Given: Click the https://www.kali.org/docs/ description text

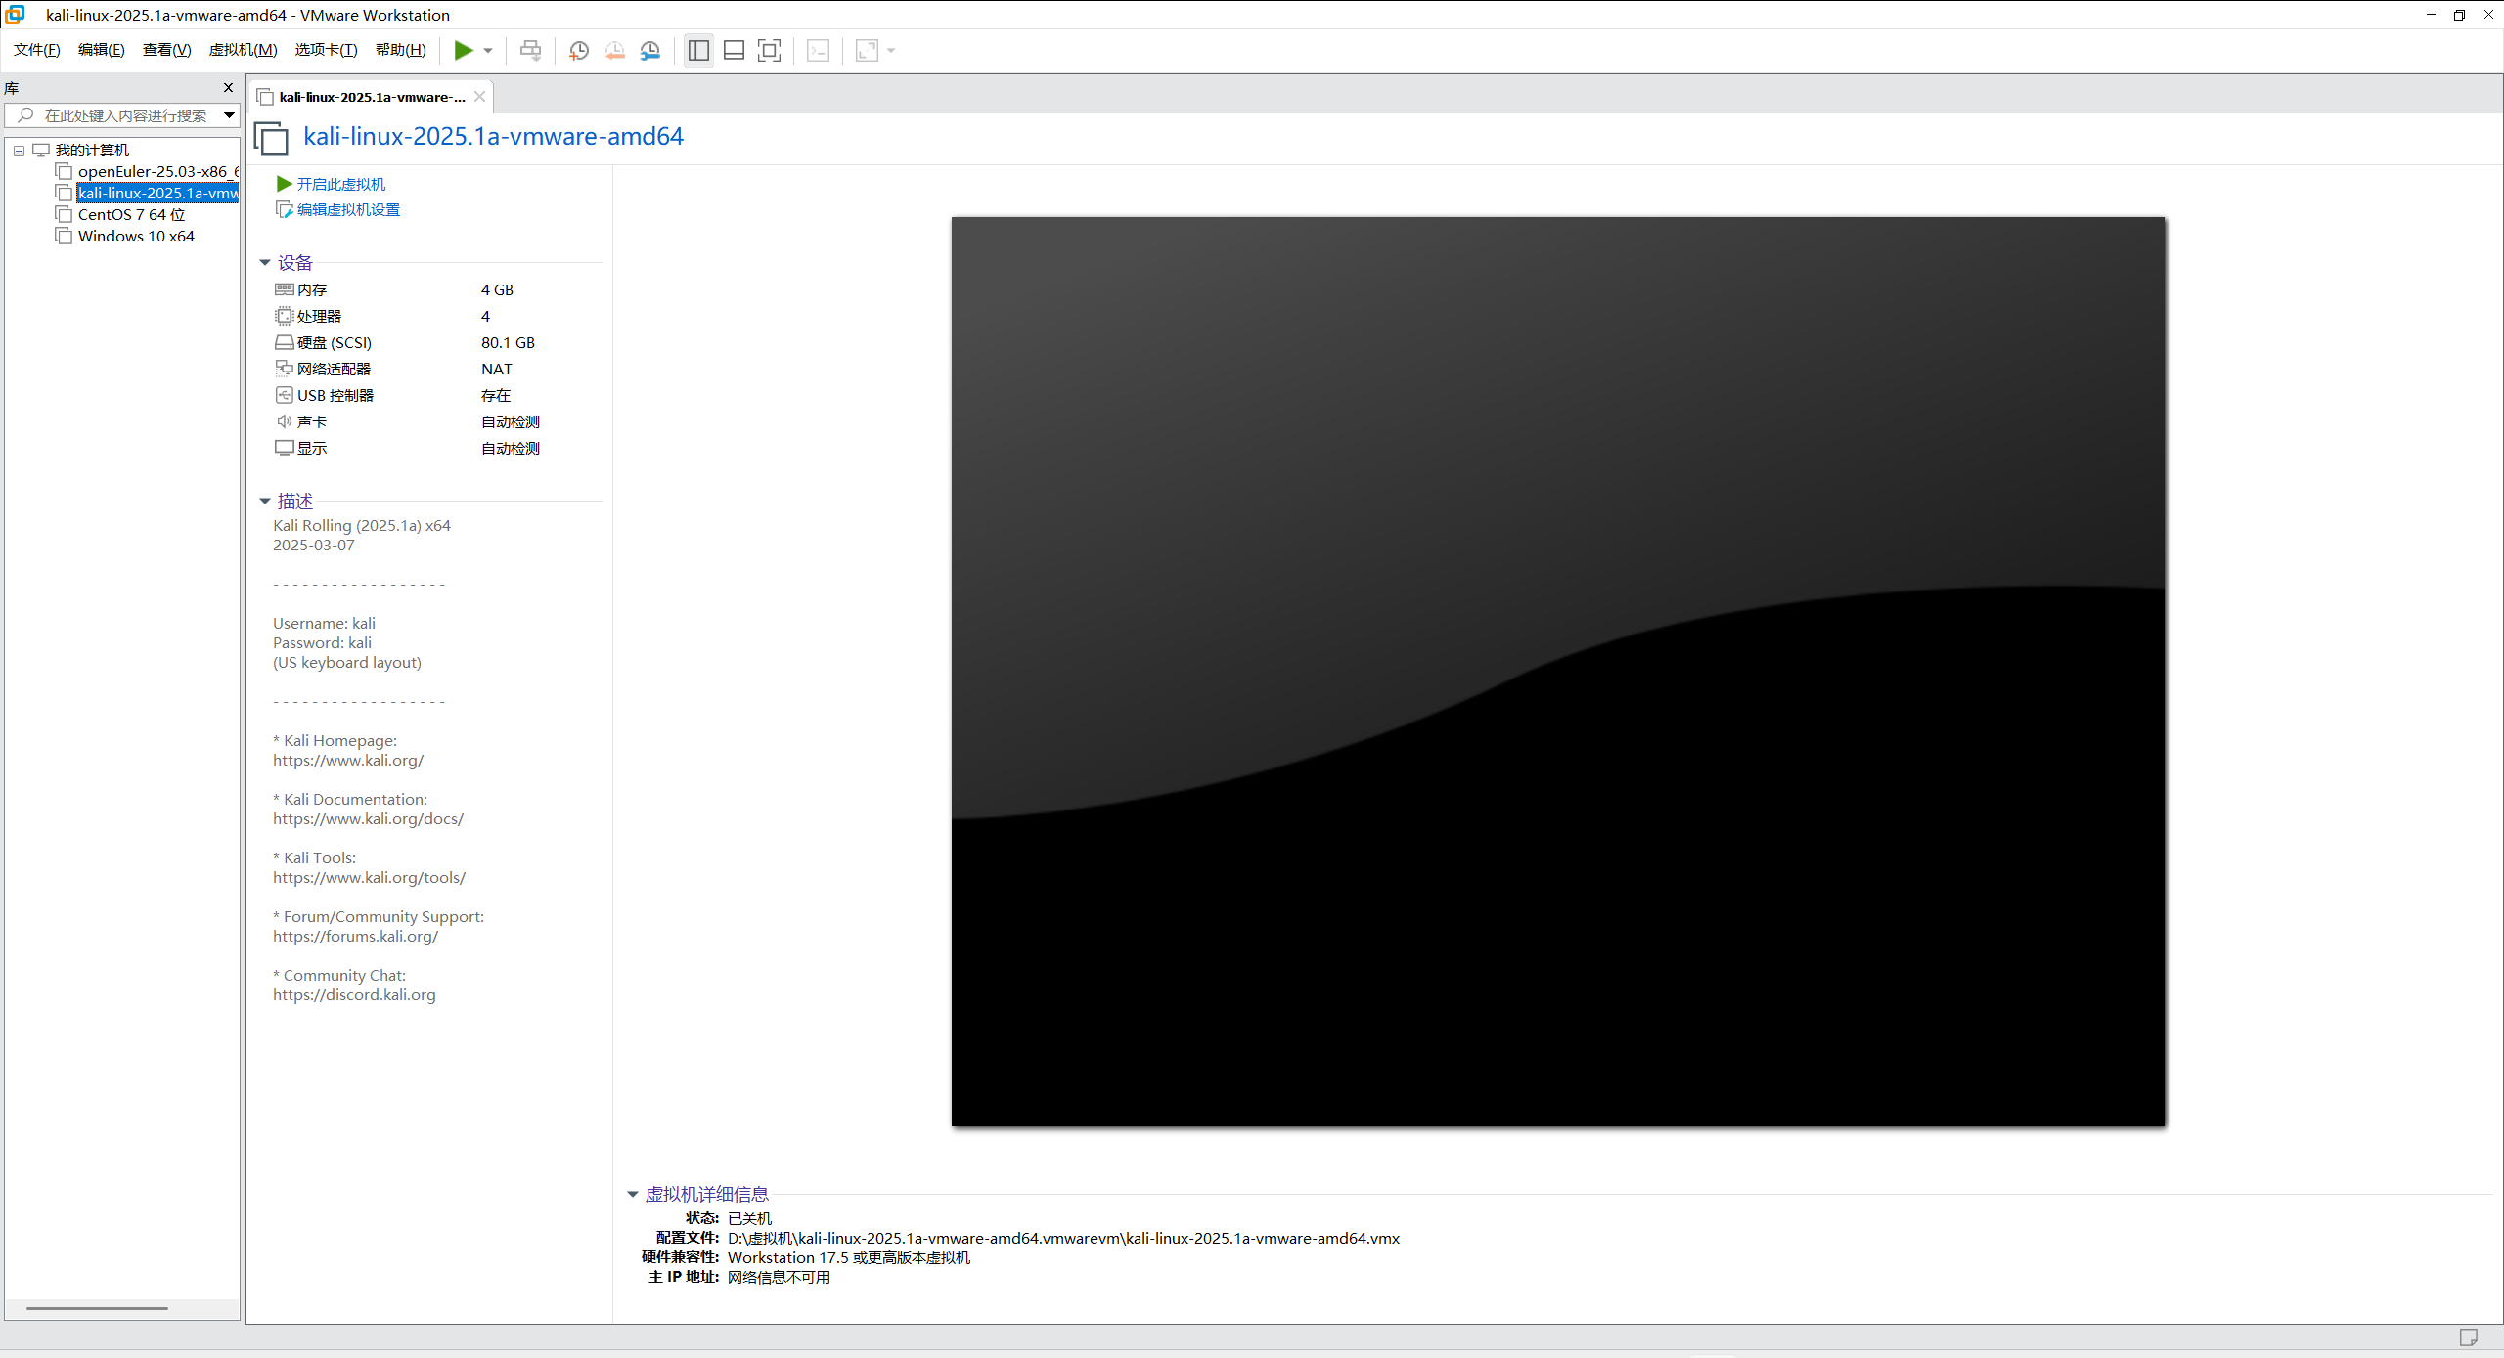Looking at the screenshot, I should (368, 819).
